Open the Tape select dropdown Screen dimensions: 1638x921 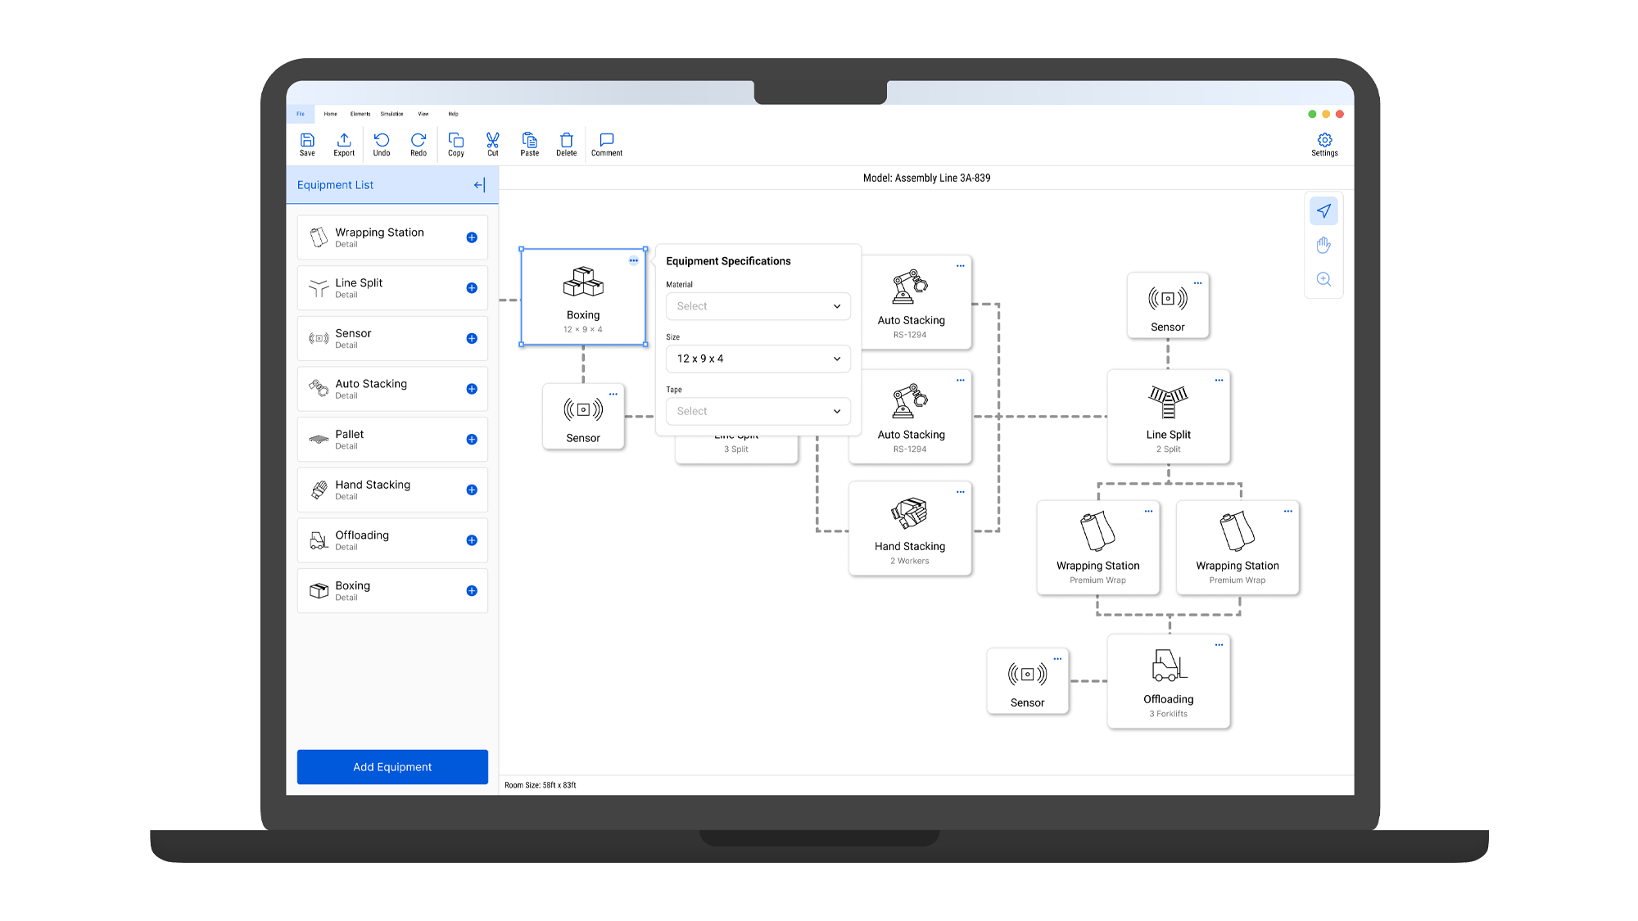click(758, 411)
